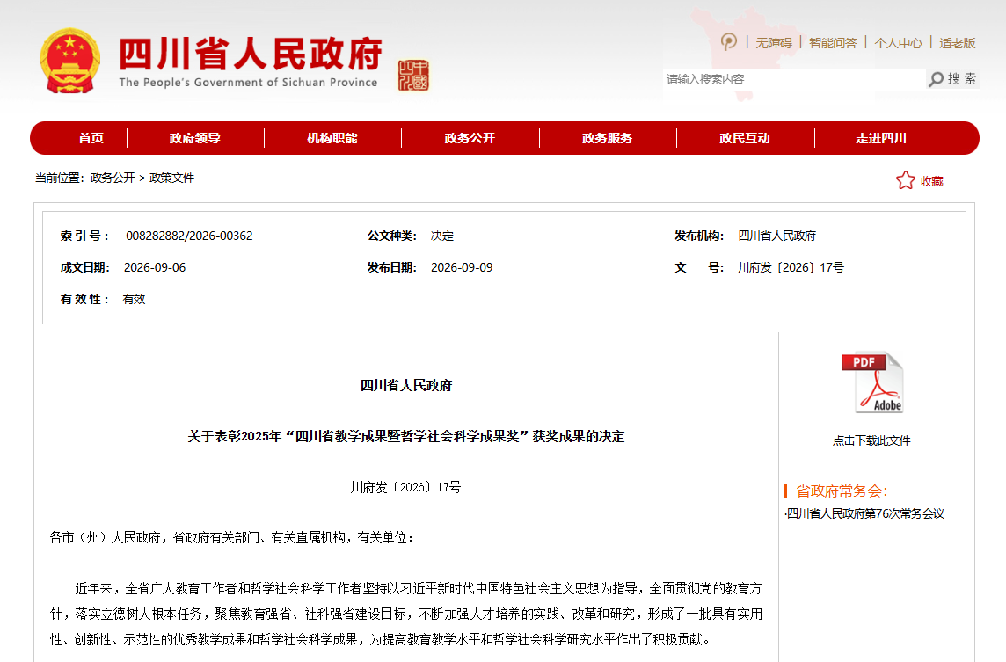Click the 点击下载此文件 download link
Screen dimensions: 1006x662
871,440
